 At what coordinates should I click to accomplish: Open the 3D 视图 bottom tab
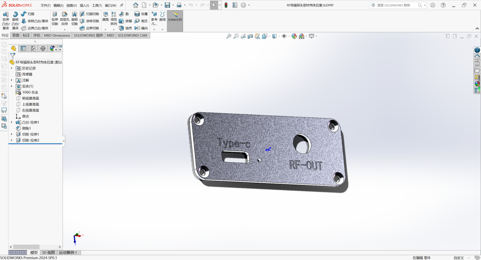[x=48, y=252]
